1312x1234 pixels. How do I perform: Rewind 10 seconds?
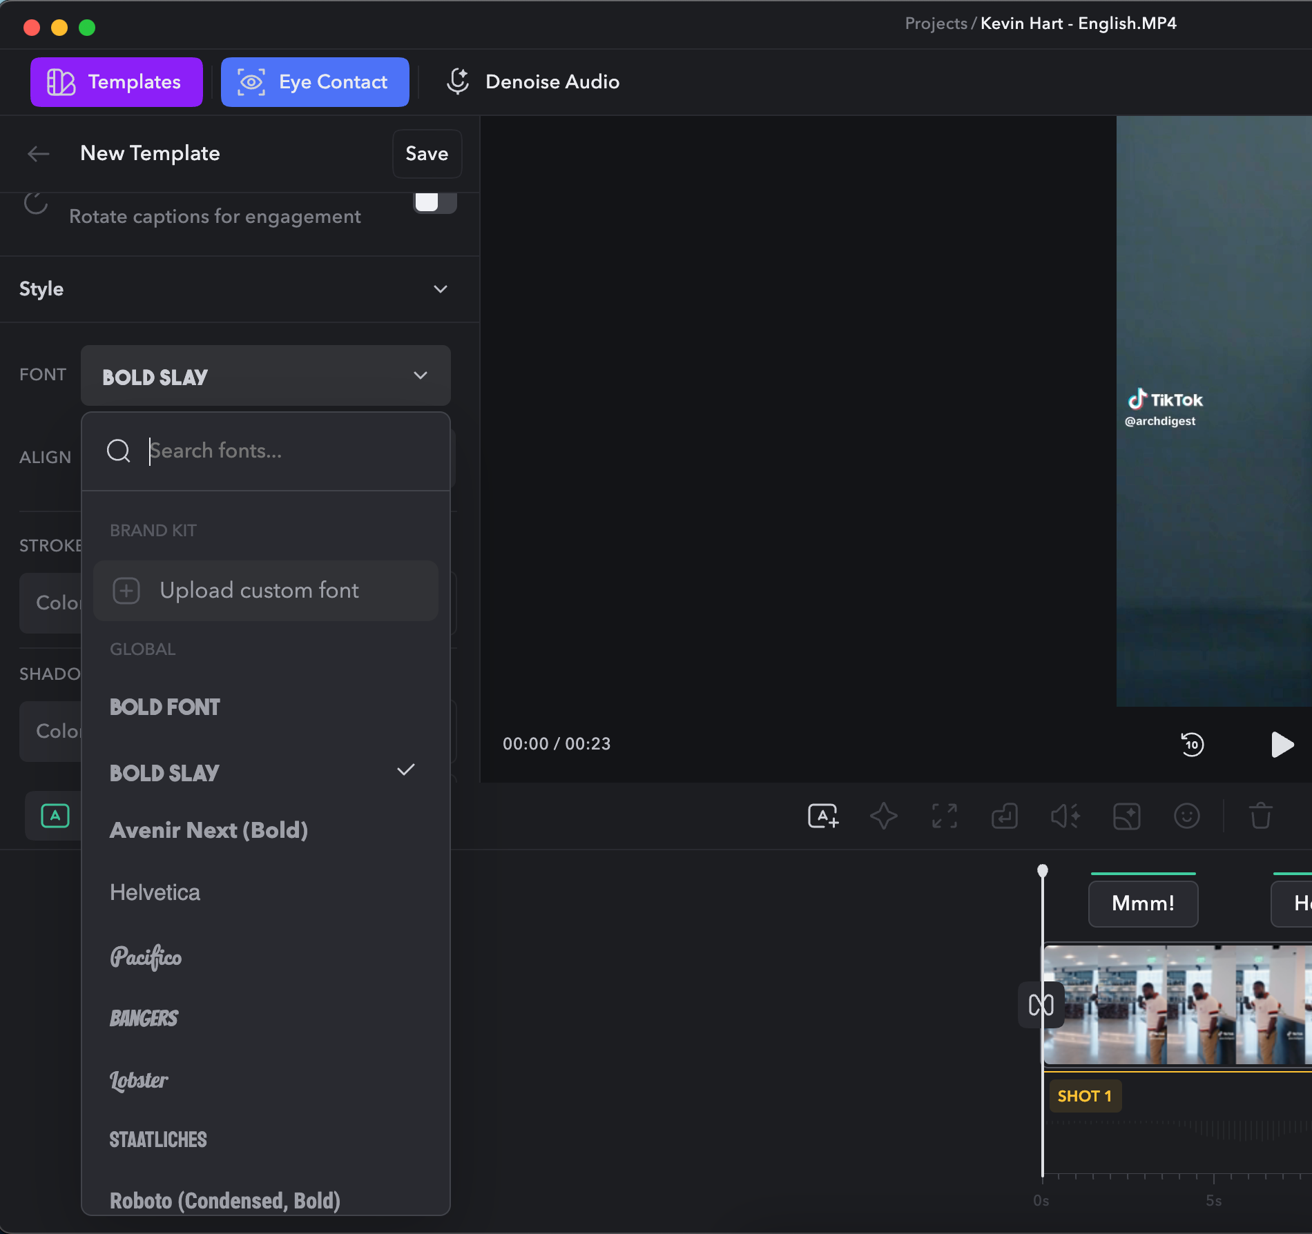click(1193, 745)
